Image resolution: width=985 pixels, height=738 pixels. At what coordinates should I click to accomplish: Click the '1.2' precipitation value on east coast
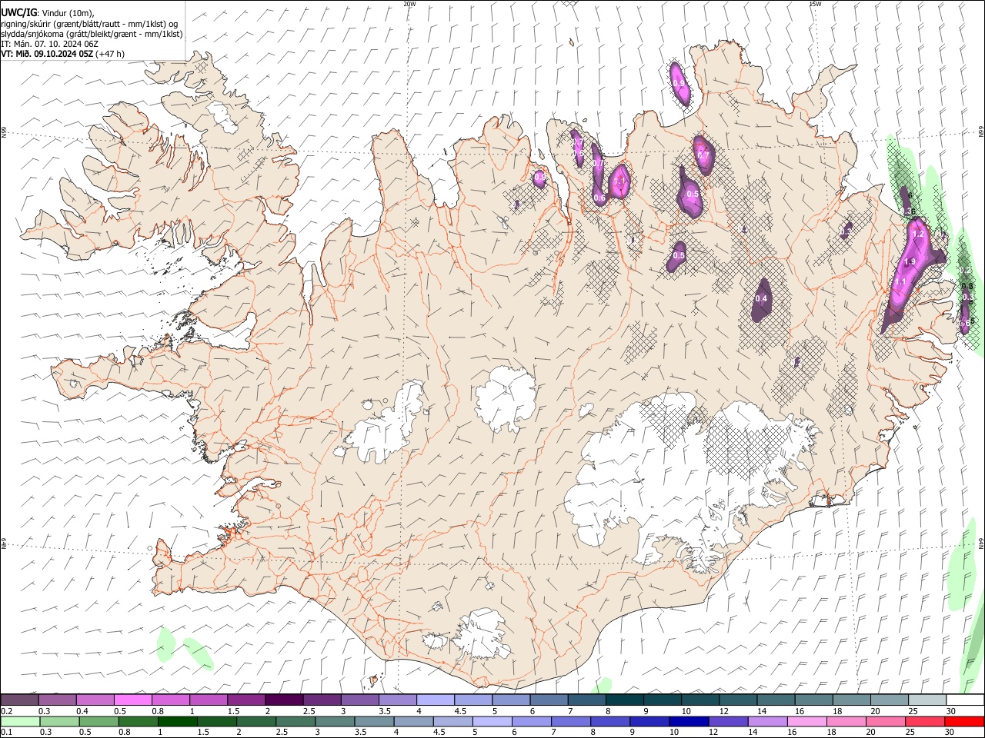[x=917, y=234]
